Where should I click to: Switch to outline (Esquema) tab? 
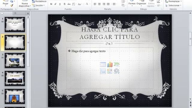(15, 13)
